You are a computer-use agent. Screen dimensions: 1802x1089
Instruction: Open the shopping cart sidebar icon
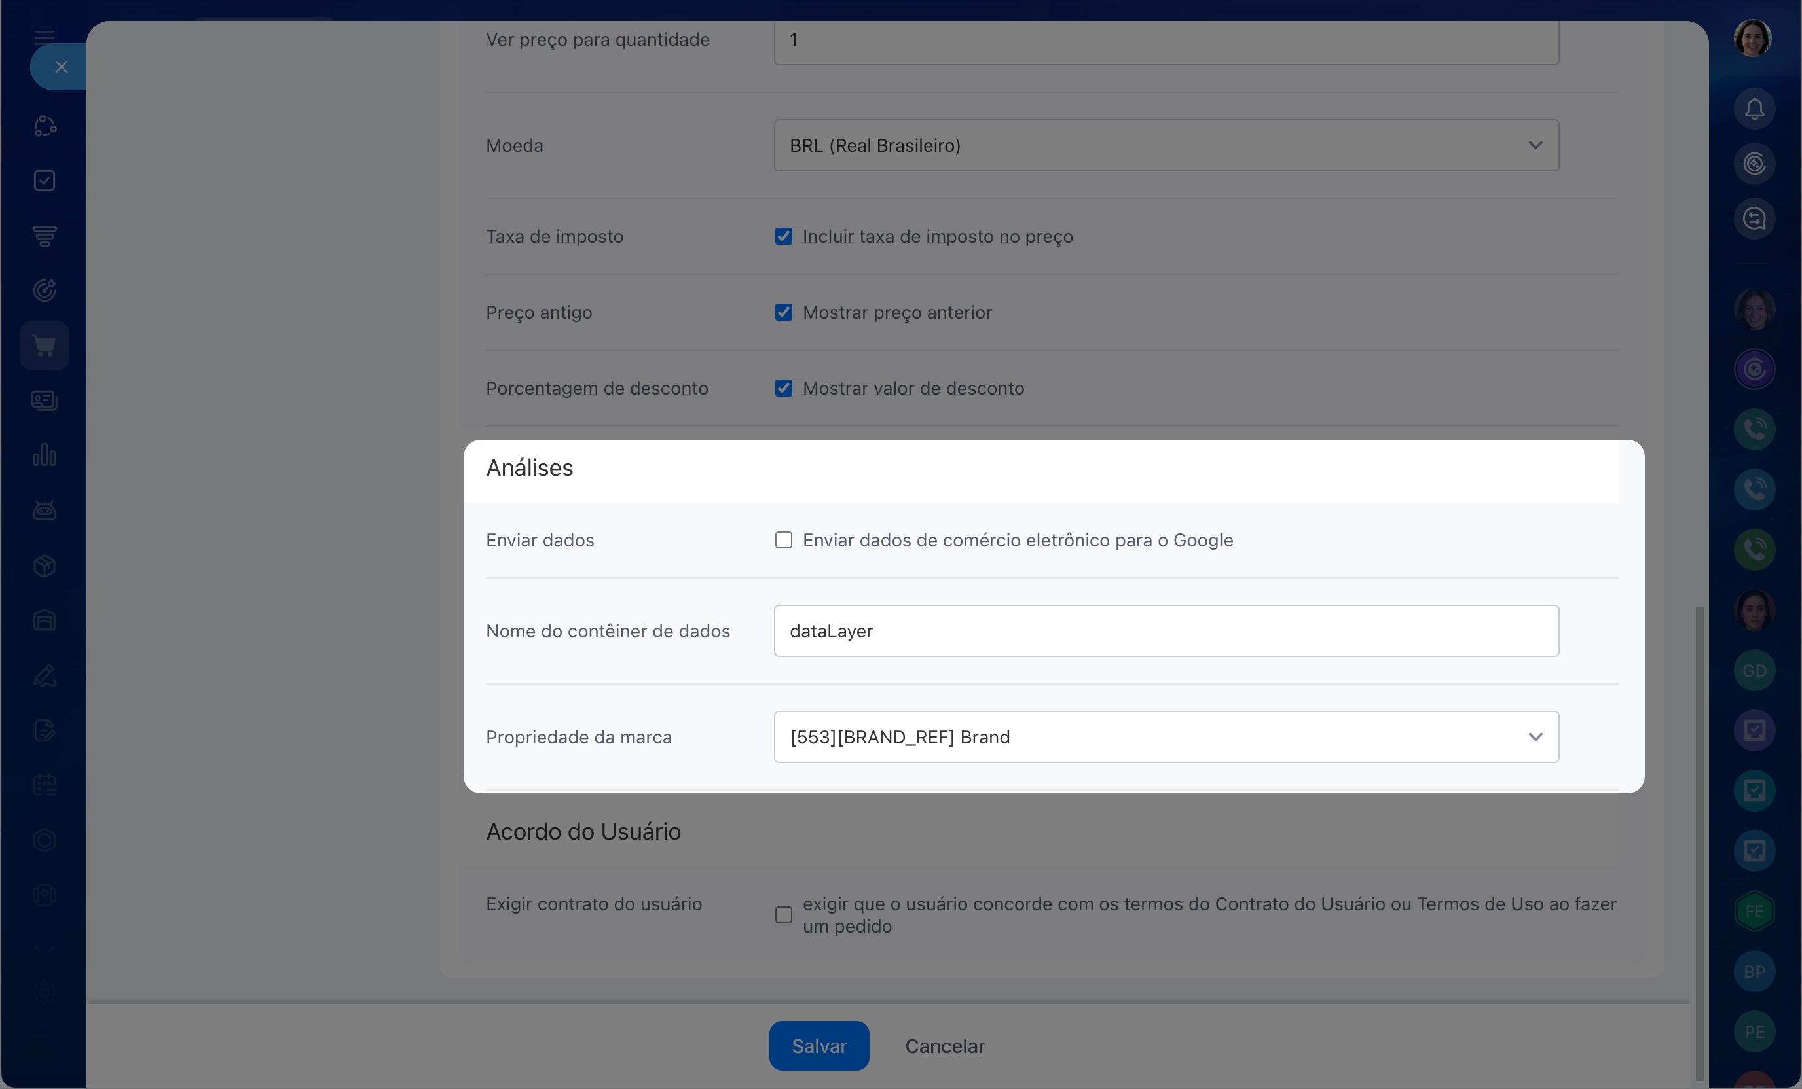coord(45,346)
